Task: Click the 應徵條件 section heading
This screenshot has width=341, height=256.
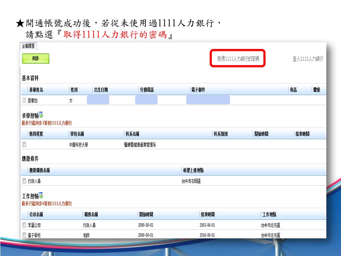Action: coord(30,159)
